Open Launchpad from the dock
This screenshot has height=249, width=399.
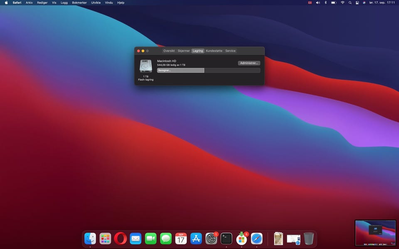point(105,238)
